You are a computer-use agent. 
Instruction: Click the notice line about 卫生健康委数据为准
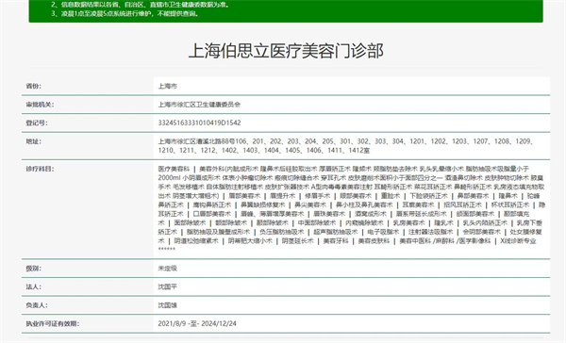coord(140,5)
